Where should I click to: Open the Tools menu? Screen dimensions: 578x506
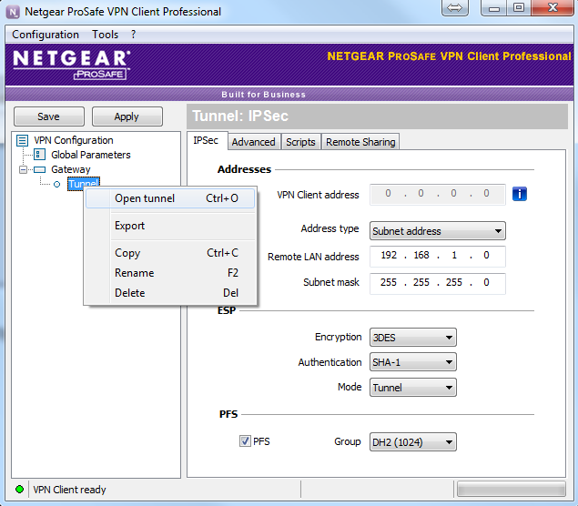click(105, 35)
